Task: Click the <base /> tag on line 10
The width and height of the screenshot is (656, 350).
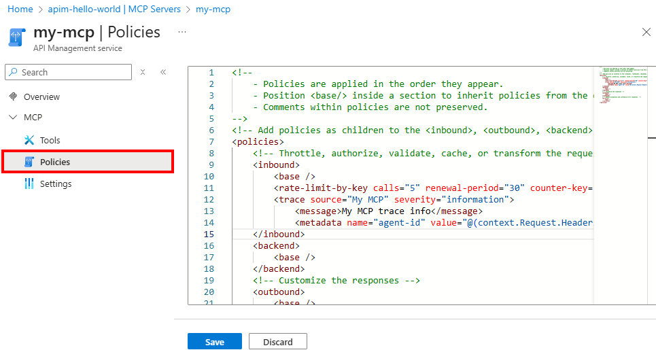Action: (x=294, y=177)
